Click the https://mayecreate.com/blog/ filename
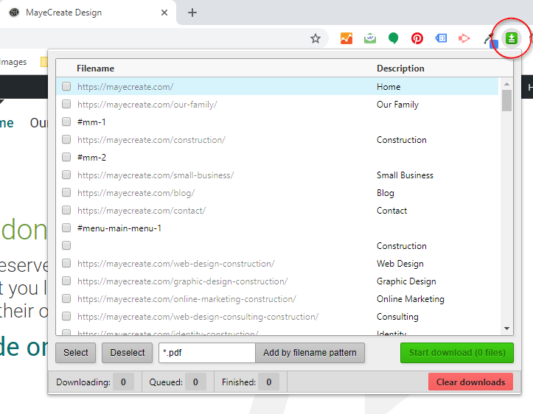The width and height of the screenshot is (533, 414). [x=136, y=193]
